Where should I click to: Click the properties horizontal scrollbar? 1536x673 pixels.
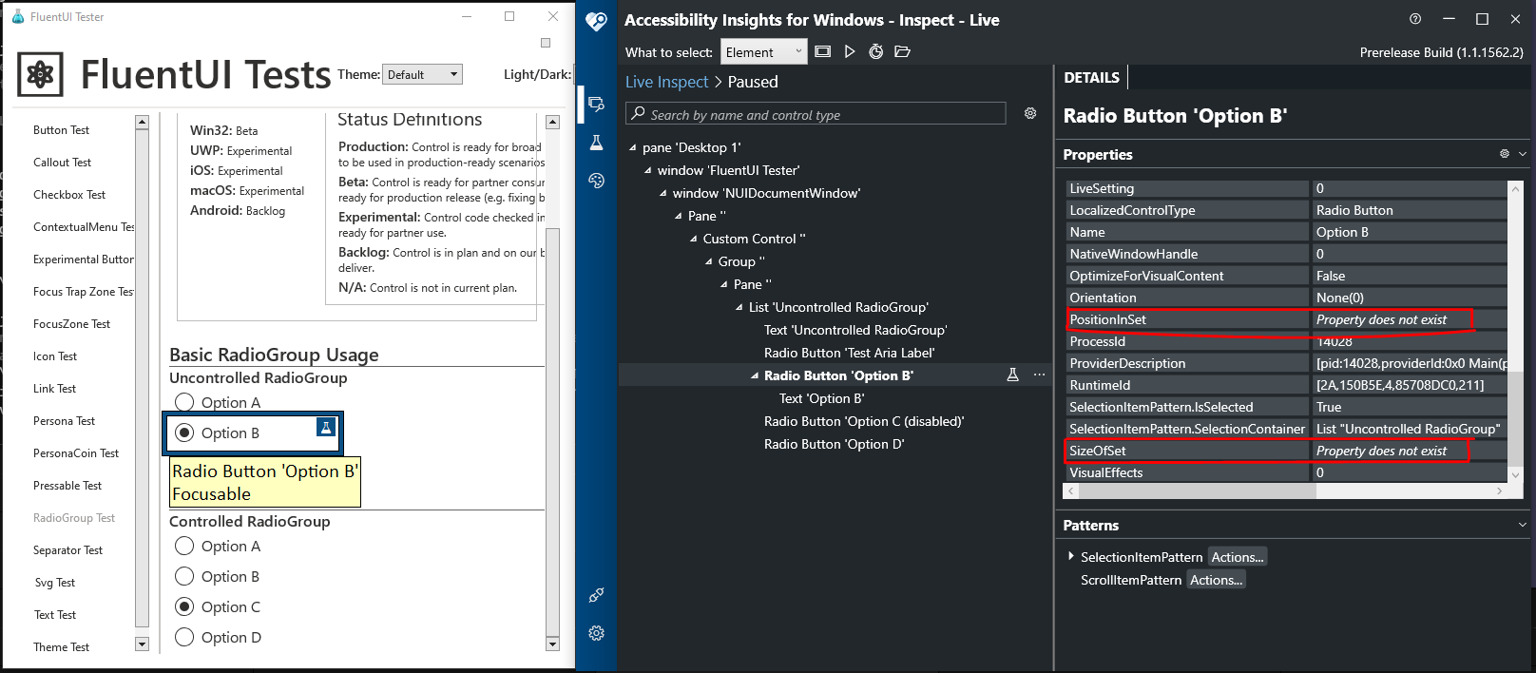(1285, 490)
